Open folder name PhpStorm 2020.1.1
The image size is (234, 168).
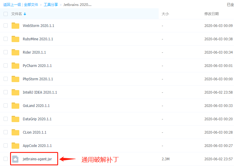(x=38, y=79)
